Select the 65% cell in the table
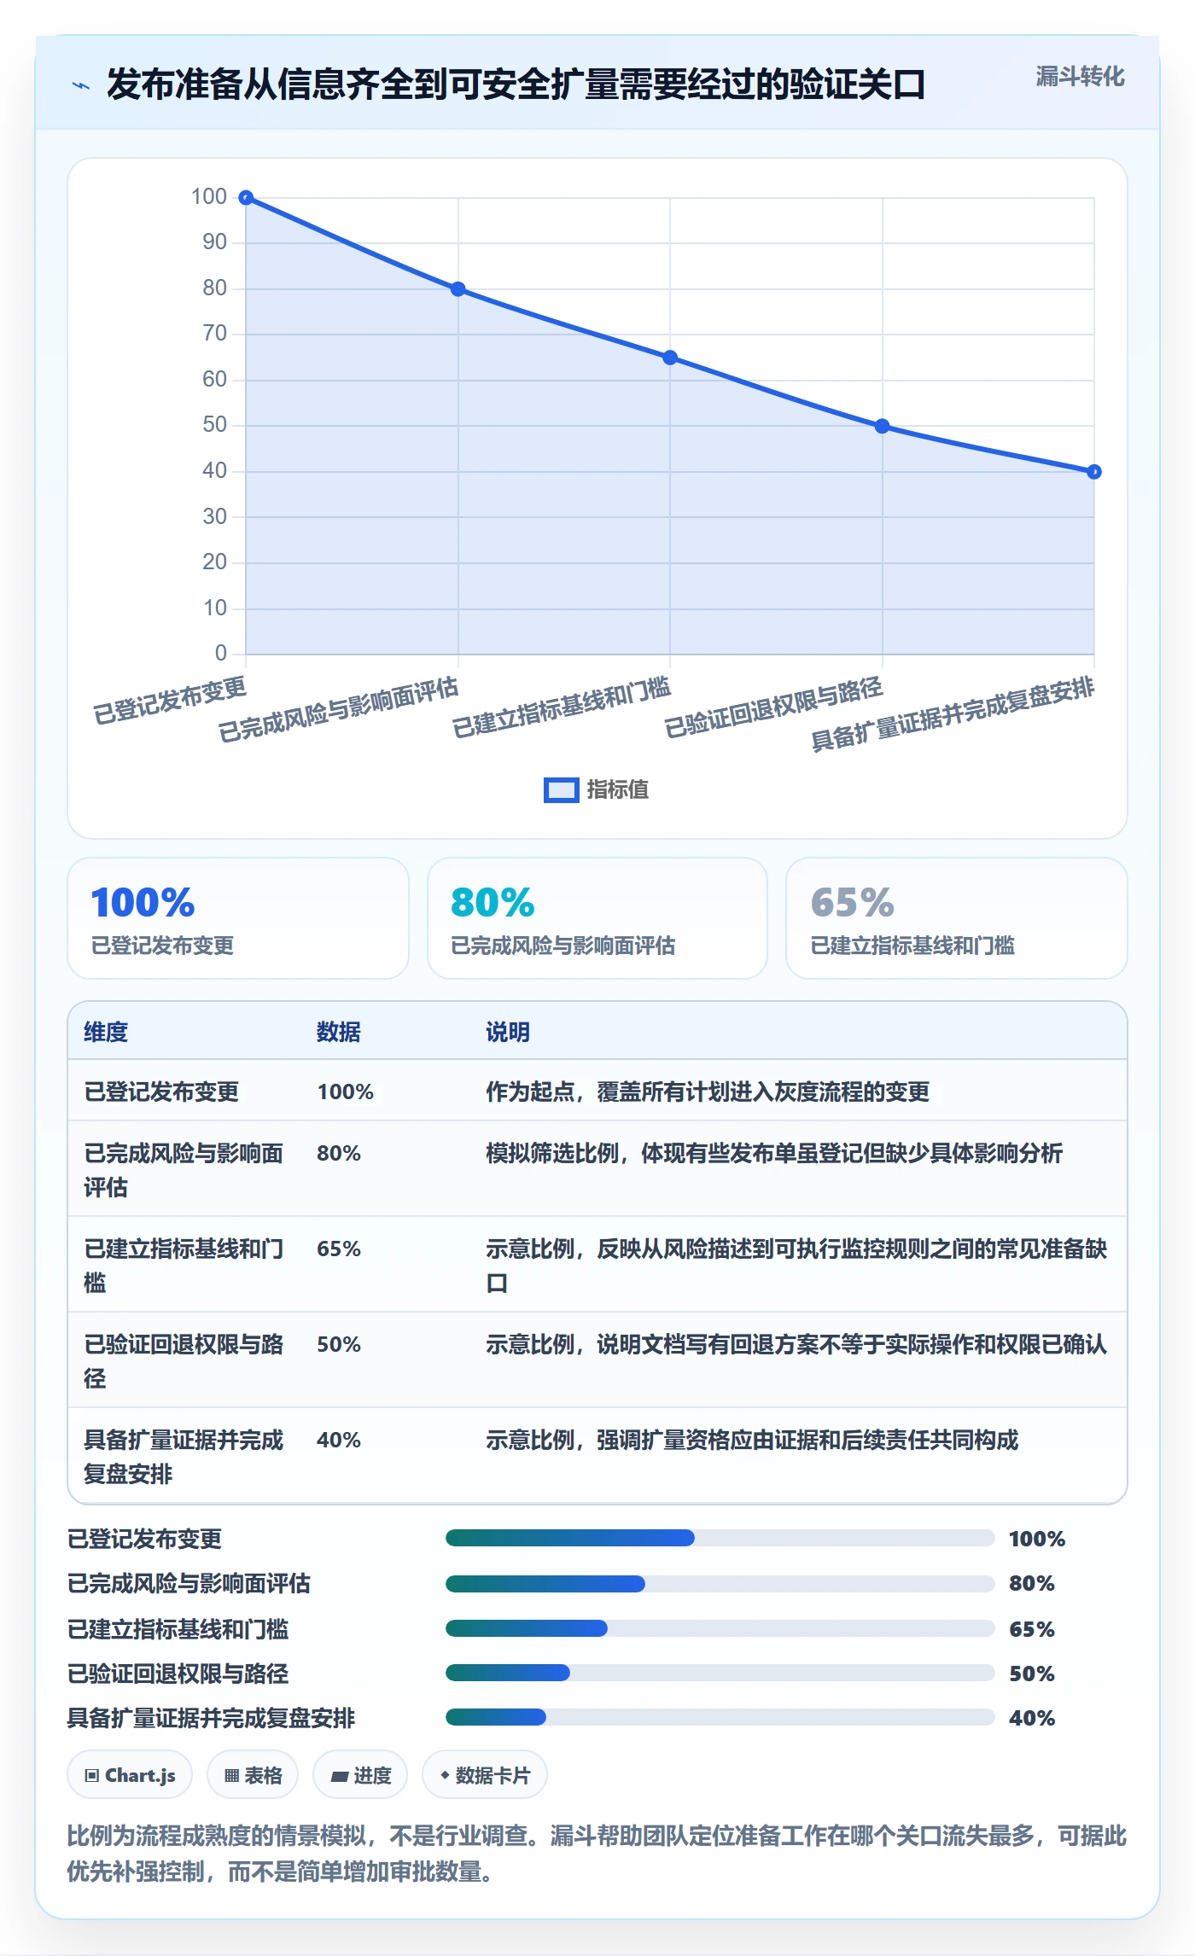Image resolution: width=1195 pixels, height=1956 pixels. click(339, 1249)
